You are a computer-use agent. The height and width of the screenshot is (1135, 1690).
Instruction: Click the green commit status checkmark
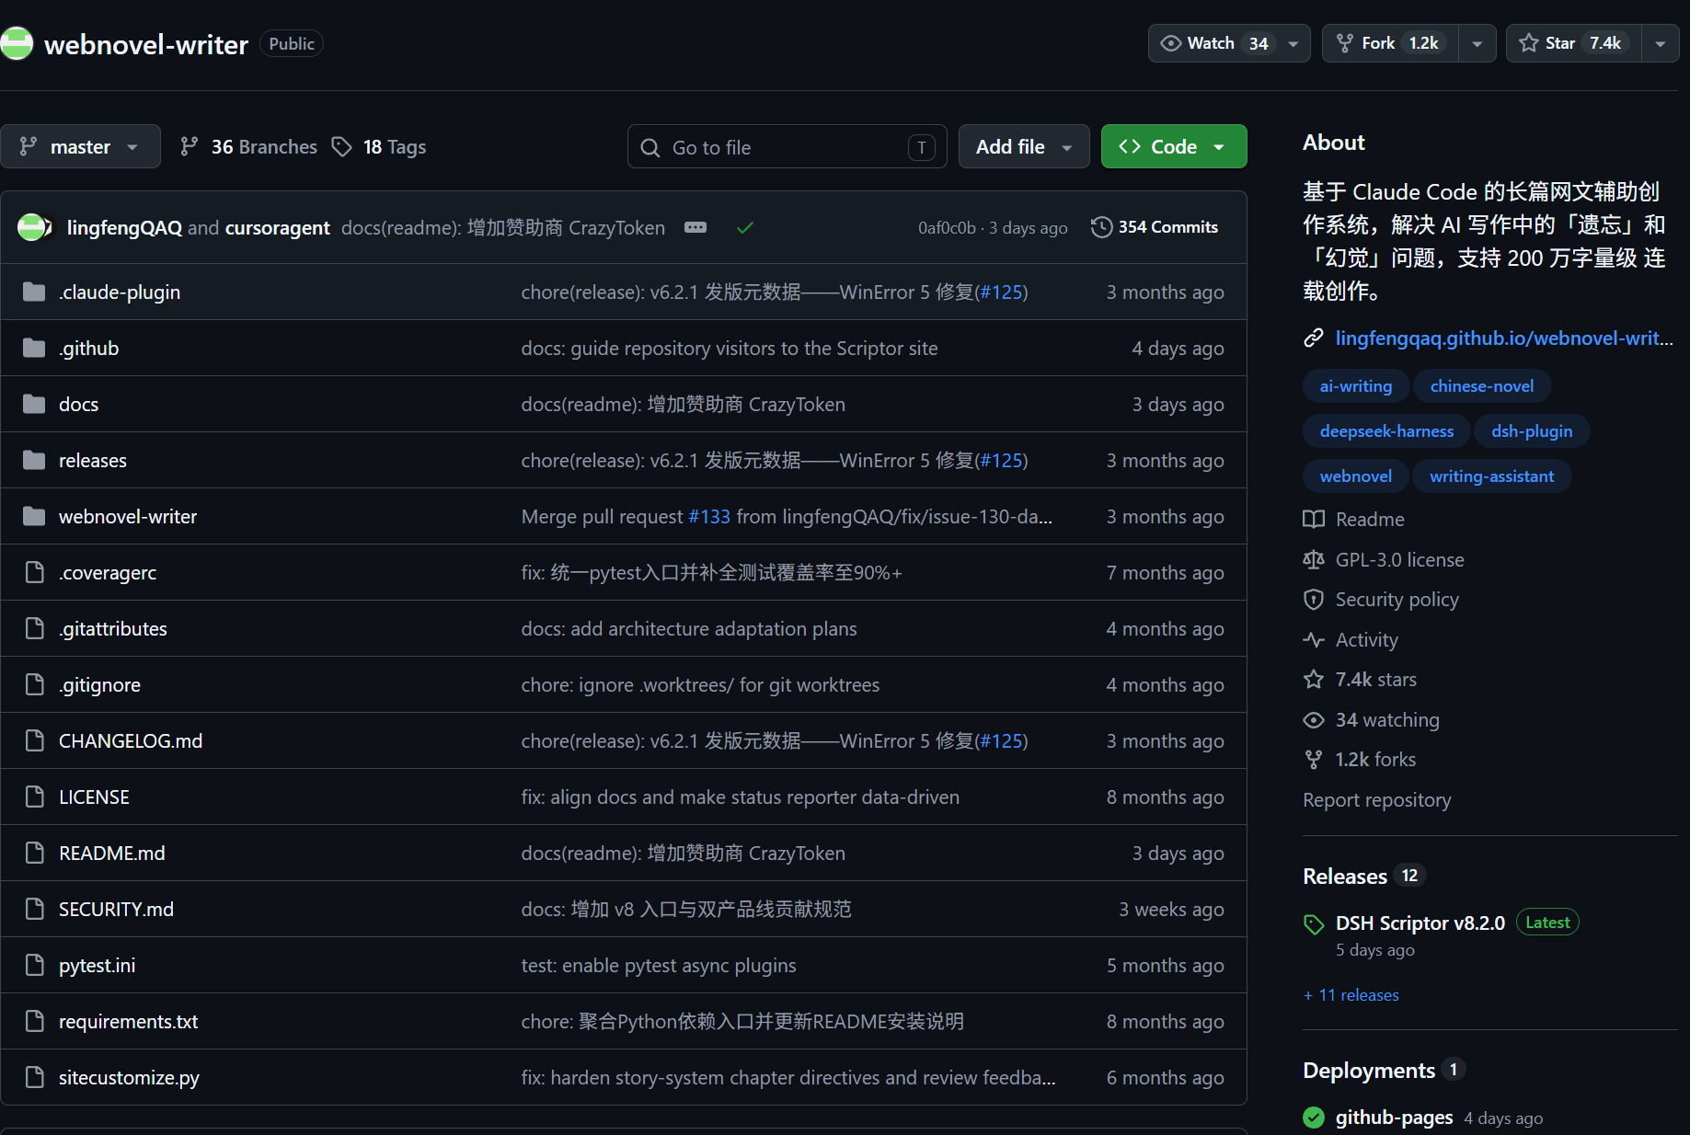[745, 227]
